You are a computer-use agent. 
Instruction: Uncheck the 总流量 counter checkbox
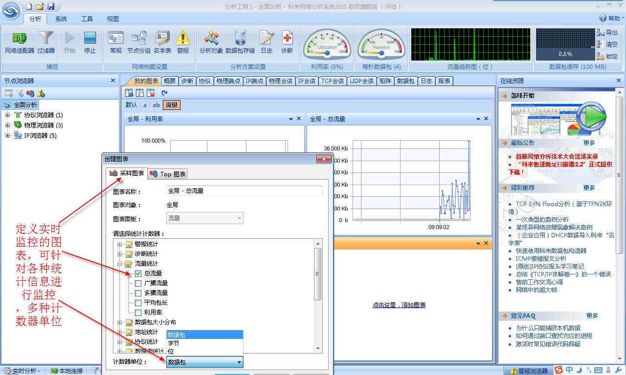138,273
